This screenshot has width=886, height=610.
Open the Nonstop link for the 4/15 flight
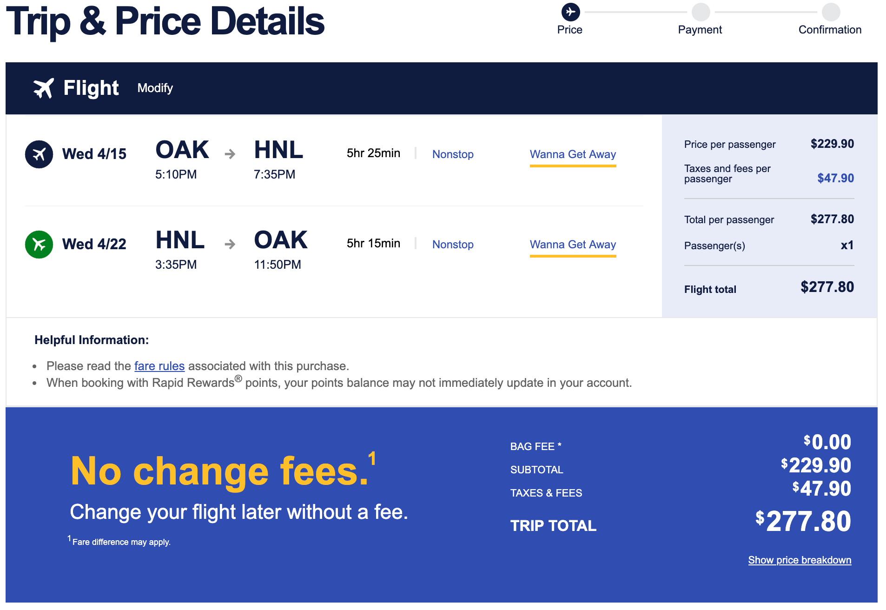tap(453, 154)
